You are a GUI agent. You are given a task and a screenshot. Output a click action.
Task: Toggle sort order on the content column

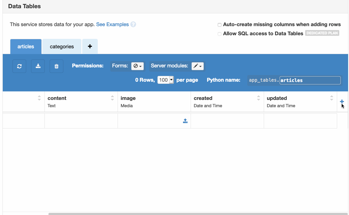pyautogui.click(x=112, y=98)
